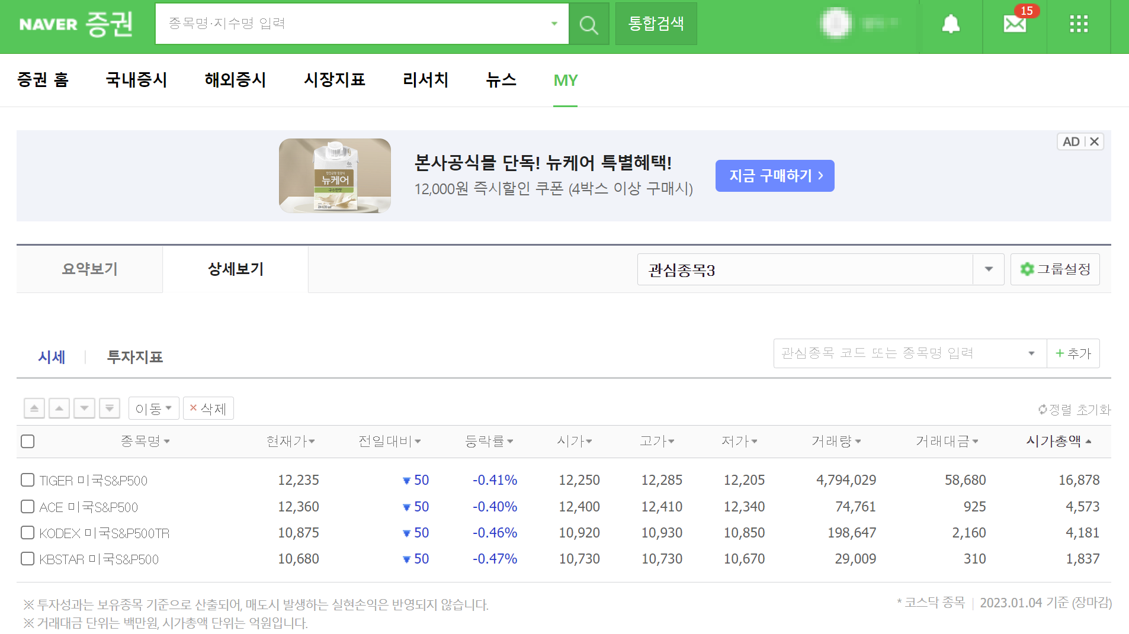Select the 투자지표 sub-tab
1129x634 pixels.
(134, 357)
